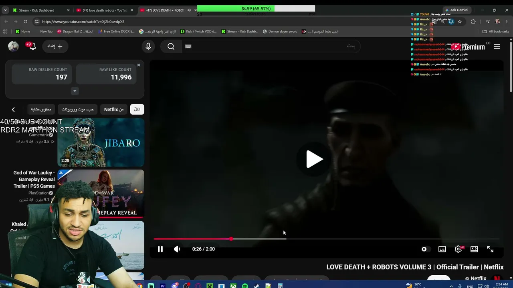Open the taskbar weather widget showing 26°C

(415, 286)
